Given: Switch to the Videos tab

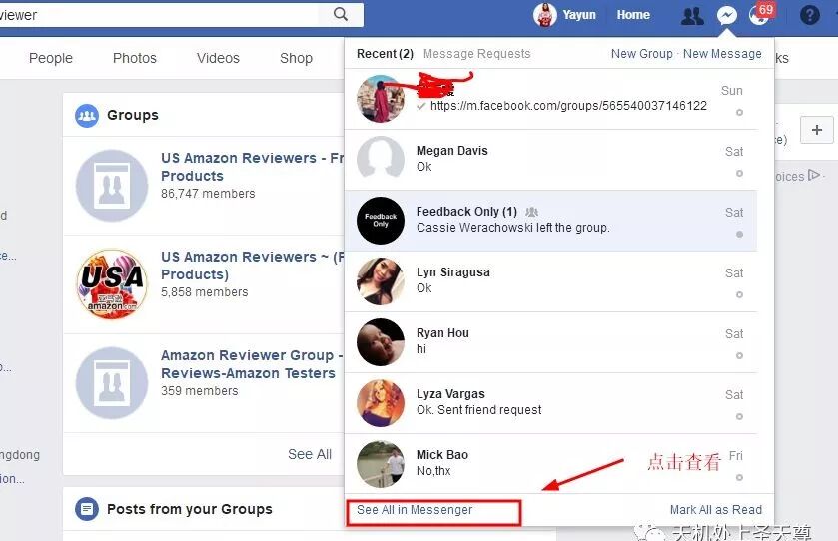Looking at the screenshot, I should tap(218, 58).
